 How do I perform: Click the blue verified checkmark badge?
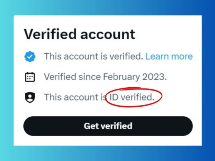[30, 57]
